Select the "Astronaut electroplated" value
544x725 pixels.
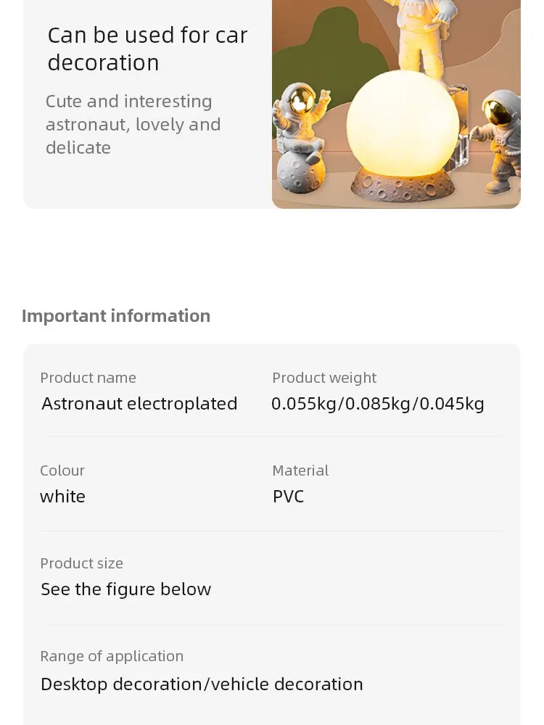pos(139,404)
